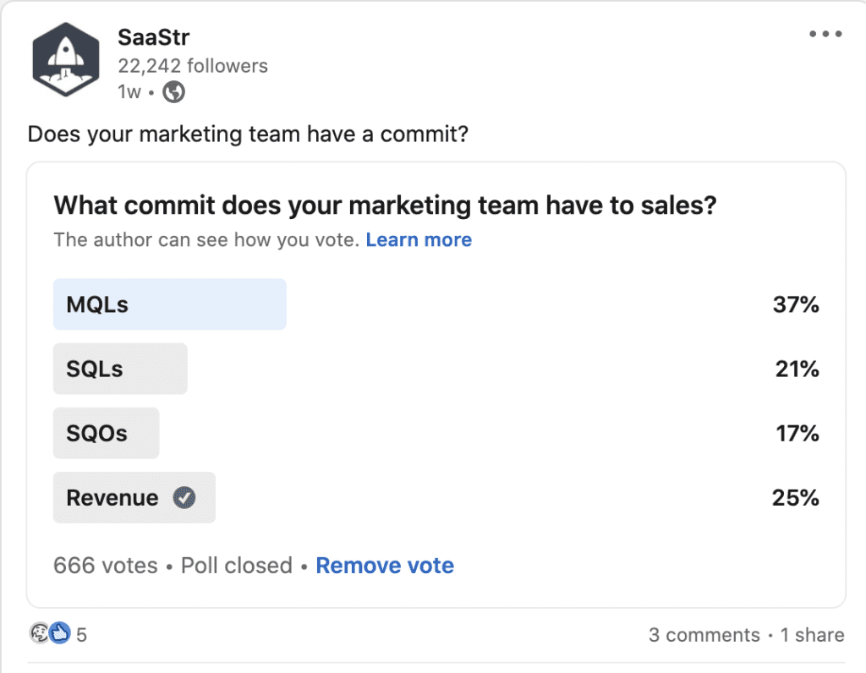Screen dimensions: 866x673
Task: Select the SQOs poll option bar
Action: [106, 433]
